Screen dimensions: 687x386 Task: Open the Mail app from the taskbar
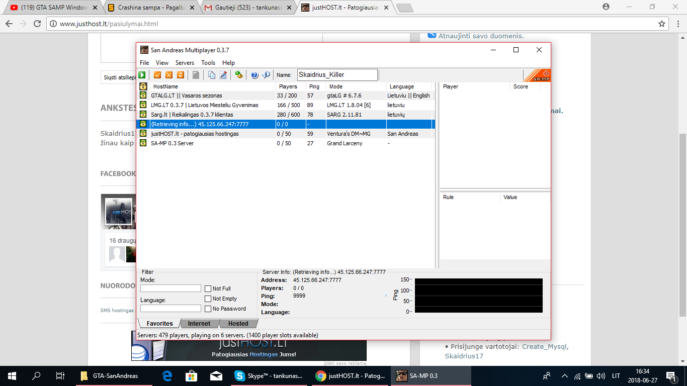(x=216, y=375)
